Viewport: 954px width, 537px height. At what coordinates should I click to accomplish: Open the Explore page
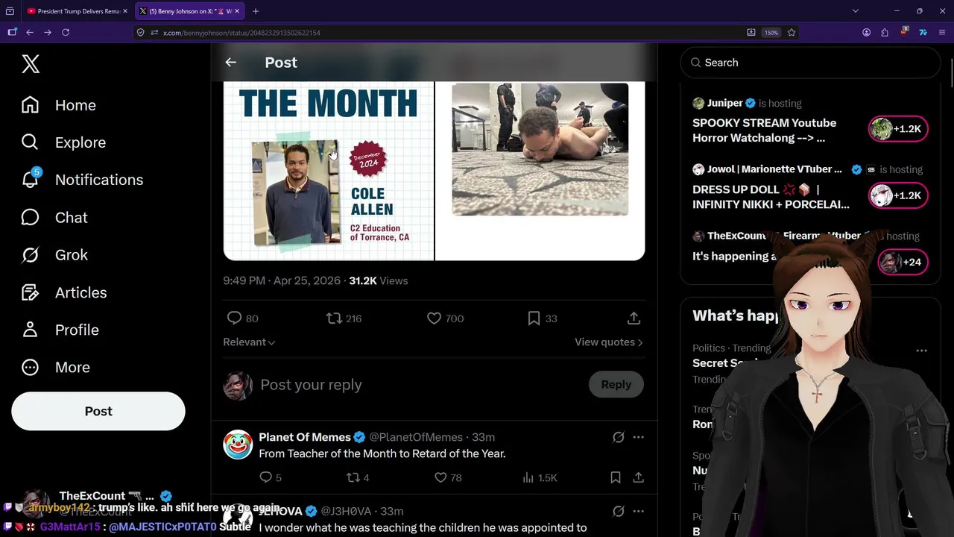point(63,142)
